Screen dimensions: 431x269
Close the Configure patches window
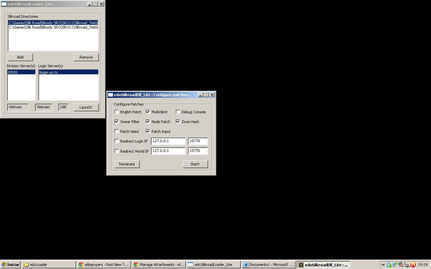(212, 95)
